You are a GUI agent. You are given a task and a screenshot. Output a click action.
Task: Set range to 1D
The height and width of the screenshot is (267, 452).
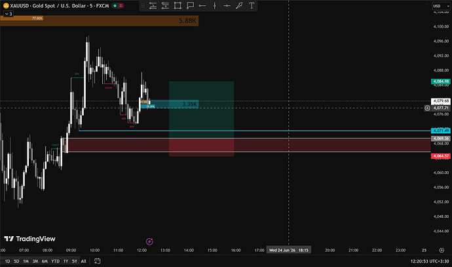click(x=7, y=261)
